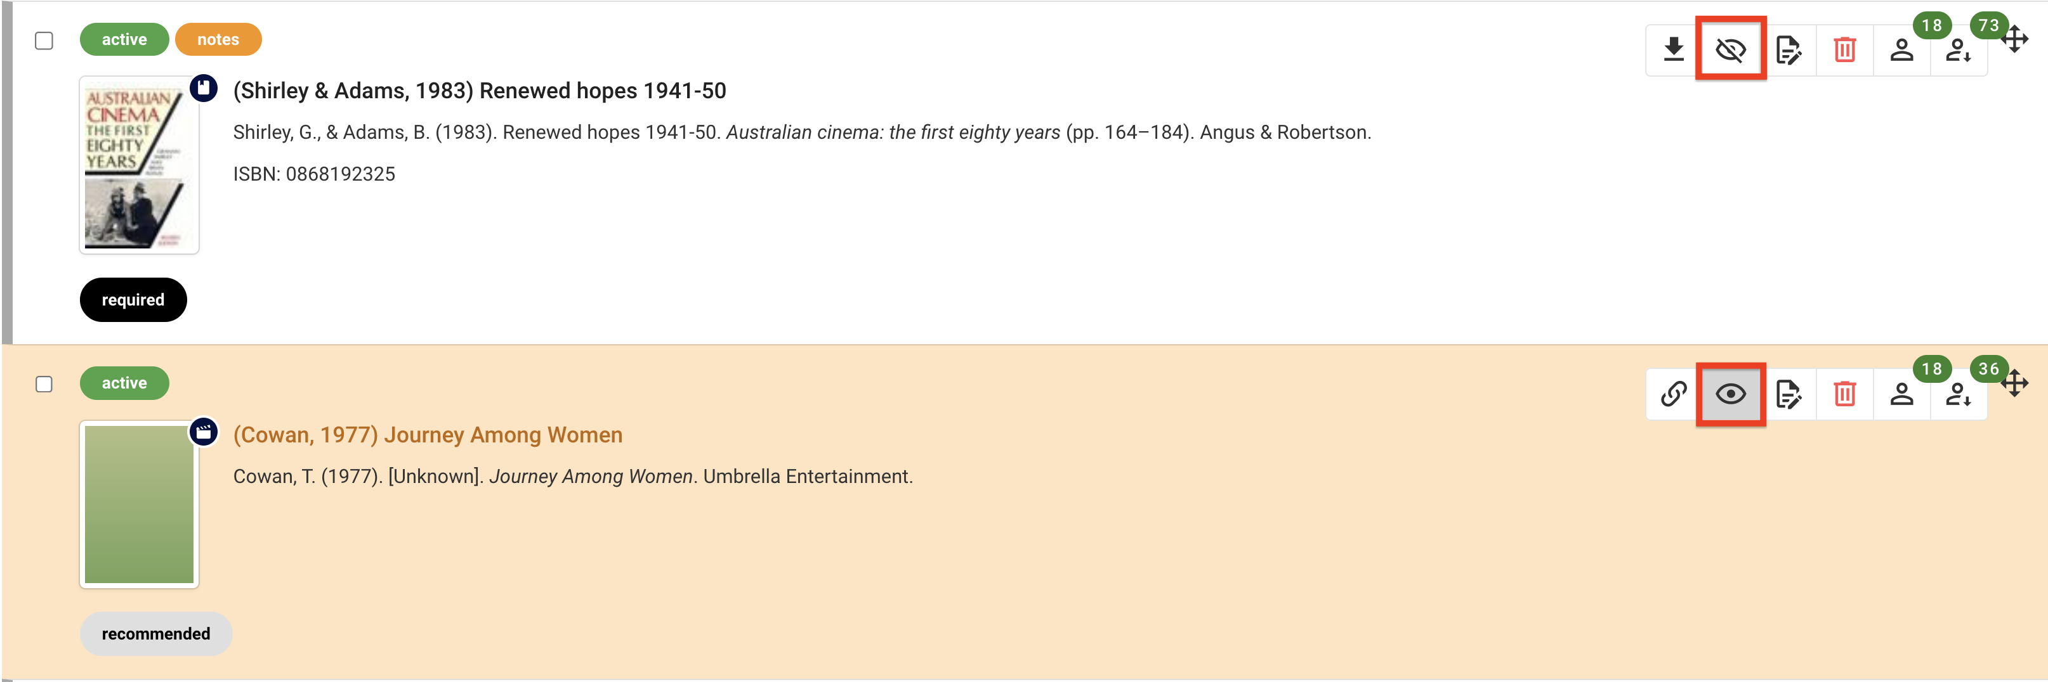Open person icon with 18 badge, first item
The image size is (2048, 682).
[x=1901, y=50]
